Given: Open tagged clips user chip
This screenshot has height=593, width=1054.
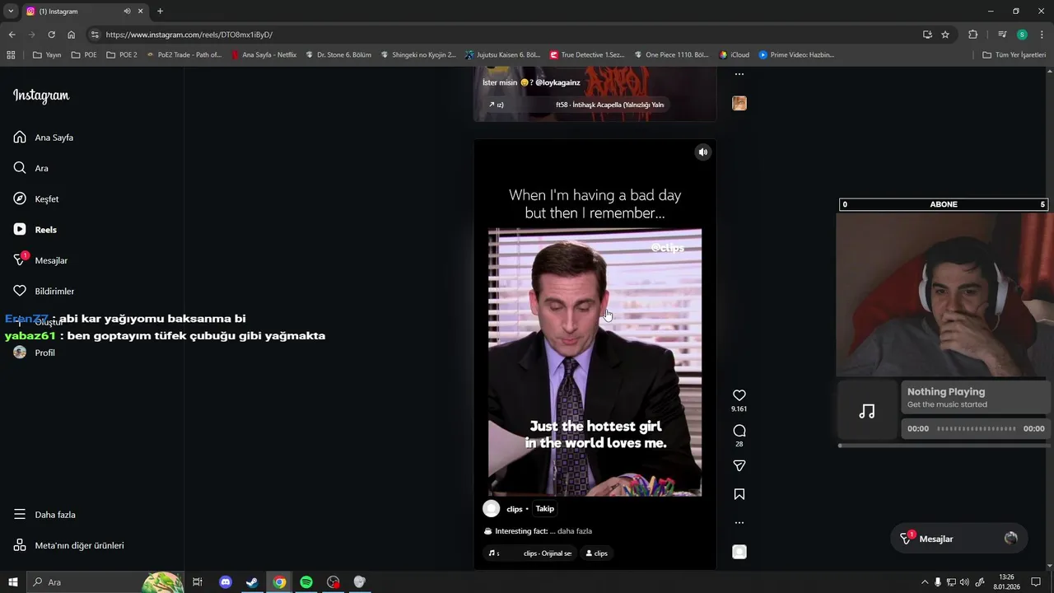Looking at the screenshot, I should tap(596, 553).
